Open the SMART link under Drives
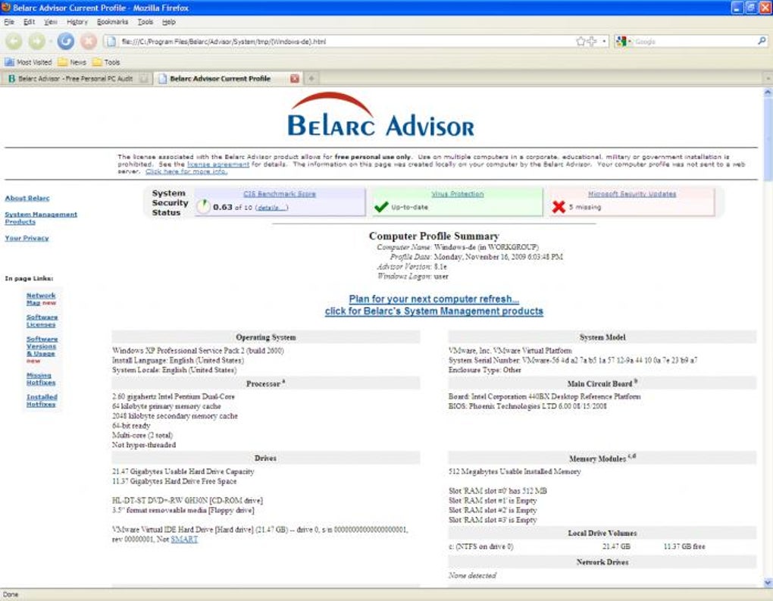 tap(184, 540)
